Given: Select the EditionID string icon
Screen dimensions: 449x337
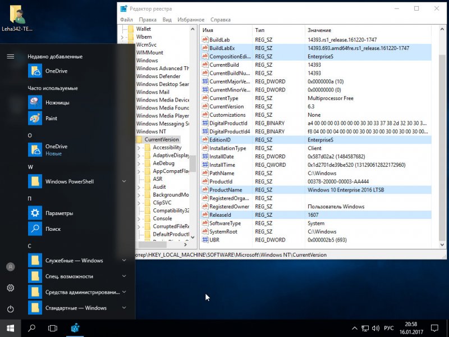Looking at the screenshot, I should click(205, 140).
